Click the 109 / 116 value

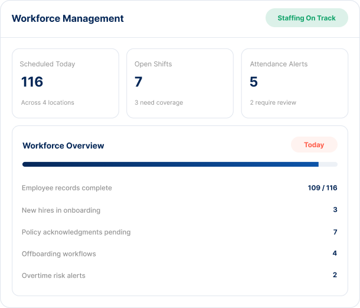coord(322,188)
